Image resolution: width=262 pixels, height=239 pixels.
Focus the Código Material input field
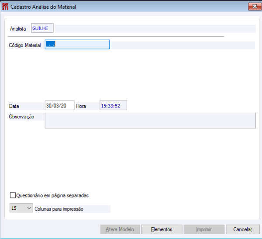pos(77,44)
